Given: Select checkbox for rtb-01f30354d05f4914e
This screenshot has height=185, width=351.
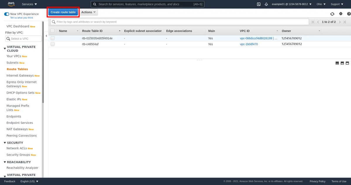Looking at the screenshot, I should (x=53, y=38).
